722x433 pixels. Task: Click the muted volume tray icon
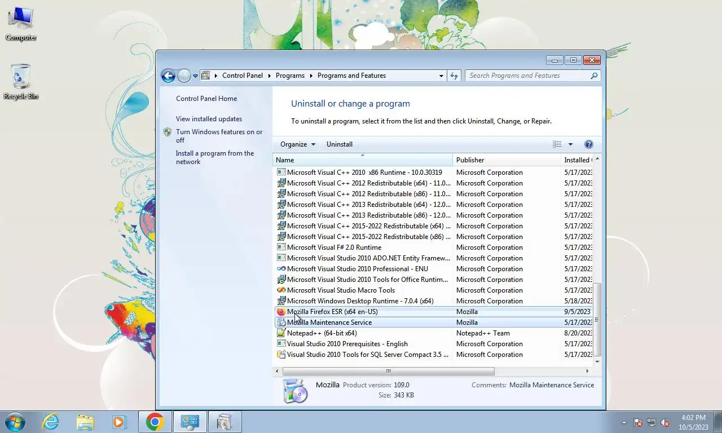(665, 422)
